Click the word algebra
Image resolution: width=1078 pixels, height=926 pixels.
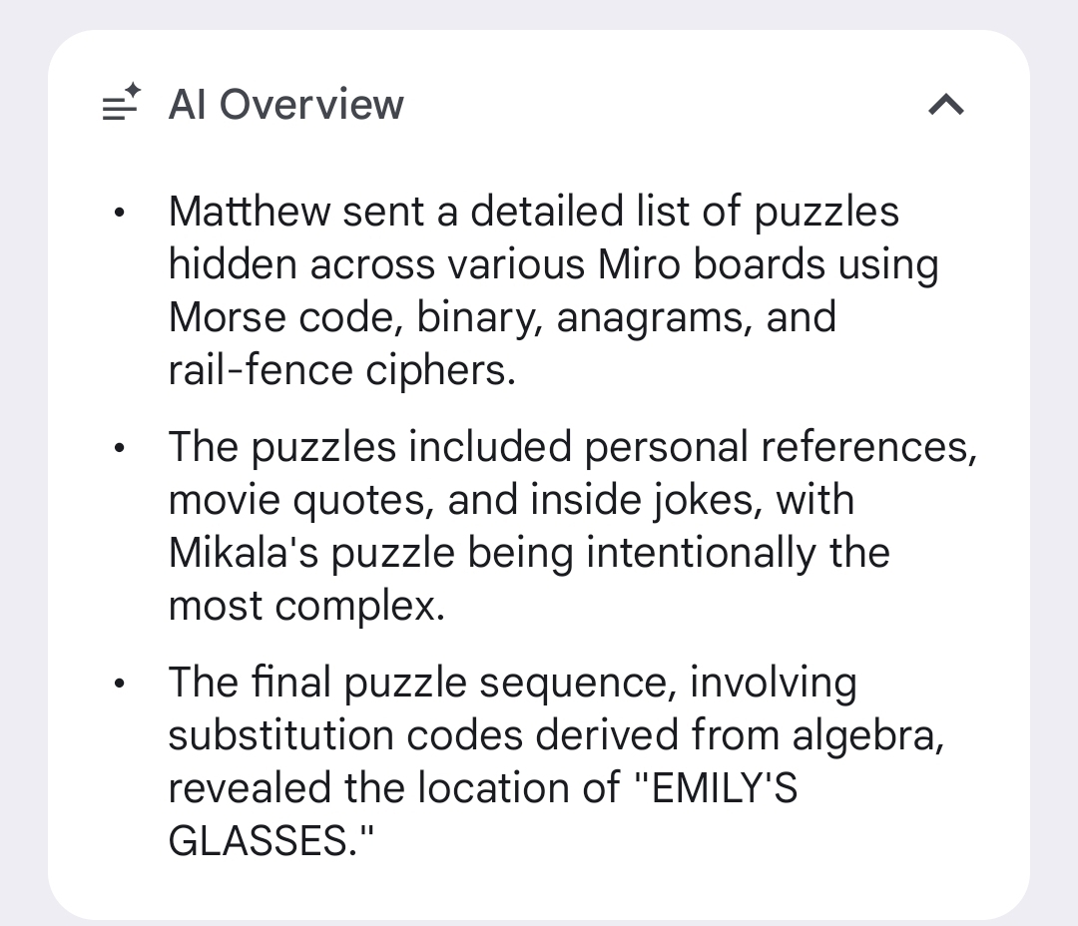pyautogui.click(x=866, y=736)
